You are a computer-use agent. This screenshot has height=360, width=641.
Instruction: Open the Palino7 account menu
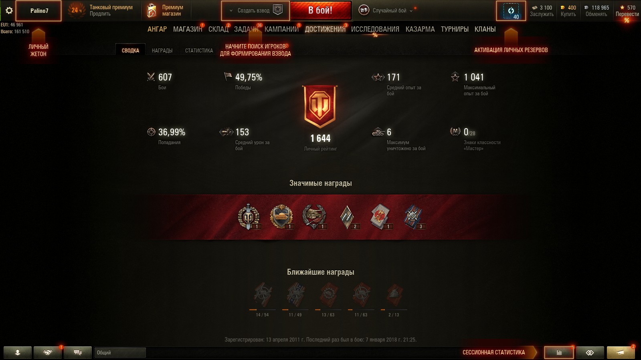point(39,11)
